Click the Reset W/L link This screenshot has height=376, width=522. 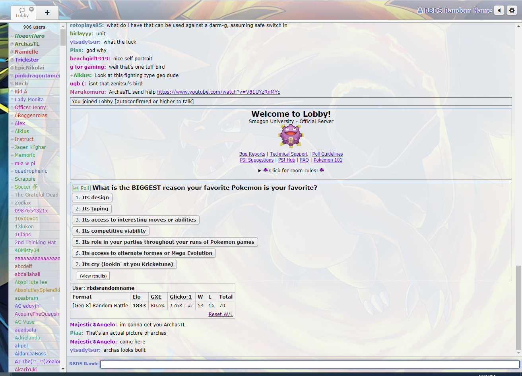[x=221, y=314]
